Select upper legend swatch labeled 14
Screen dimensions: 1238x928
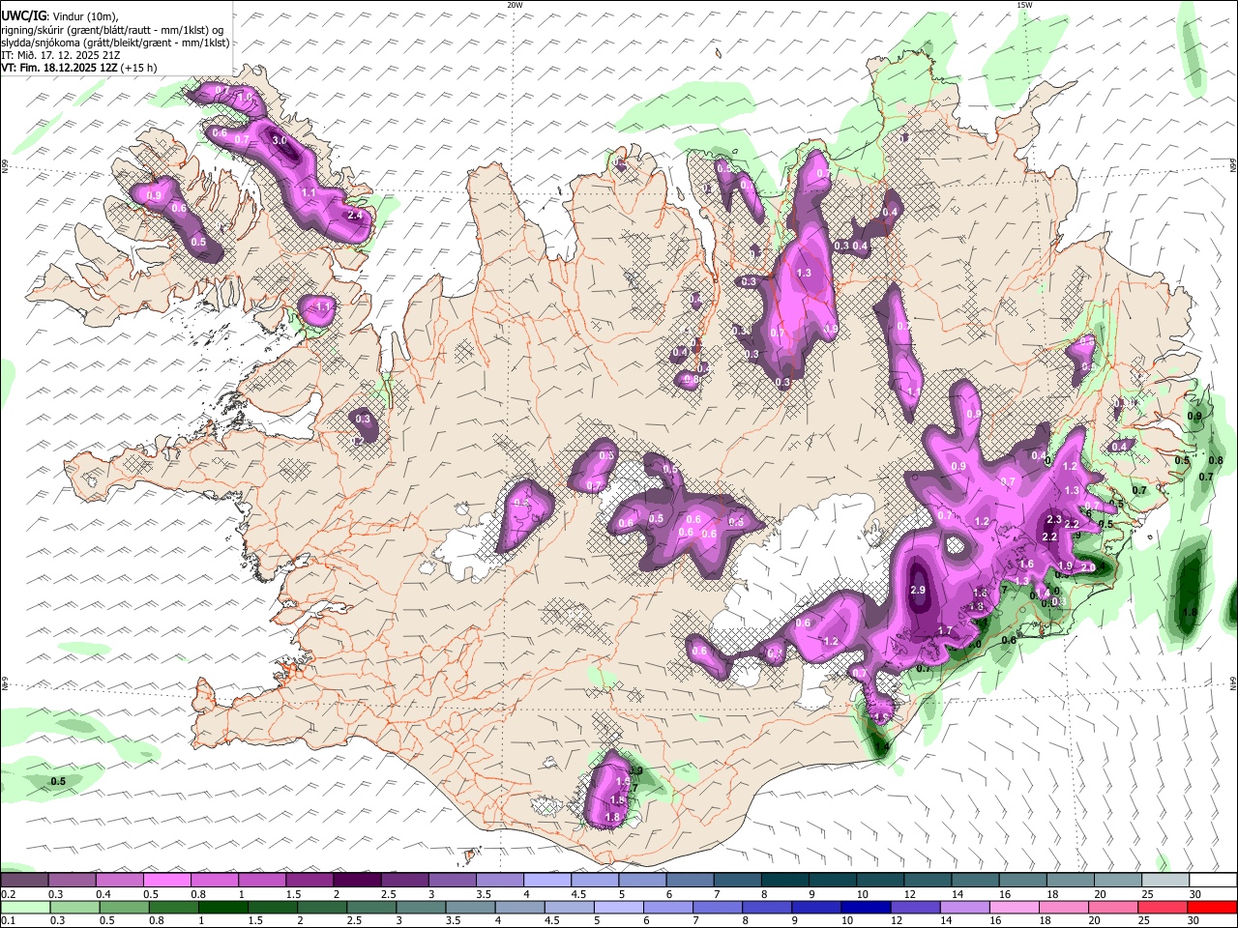click(975, 880)
